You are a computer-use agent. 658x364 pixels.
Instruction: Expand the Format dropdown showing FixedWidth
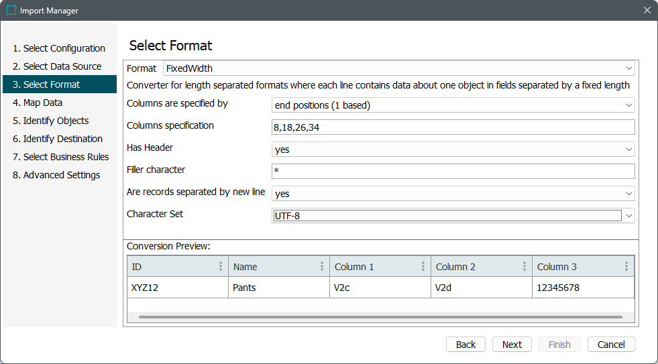(628, 68)
